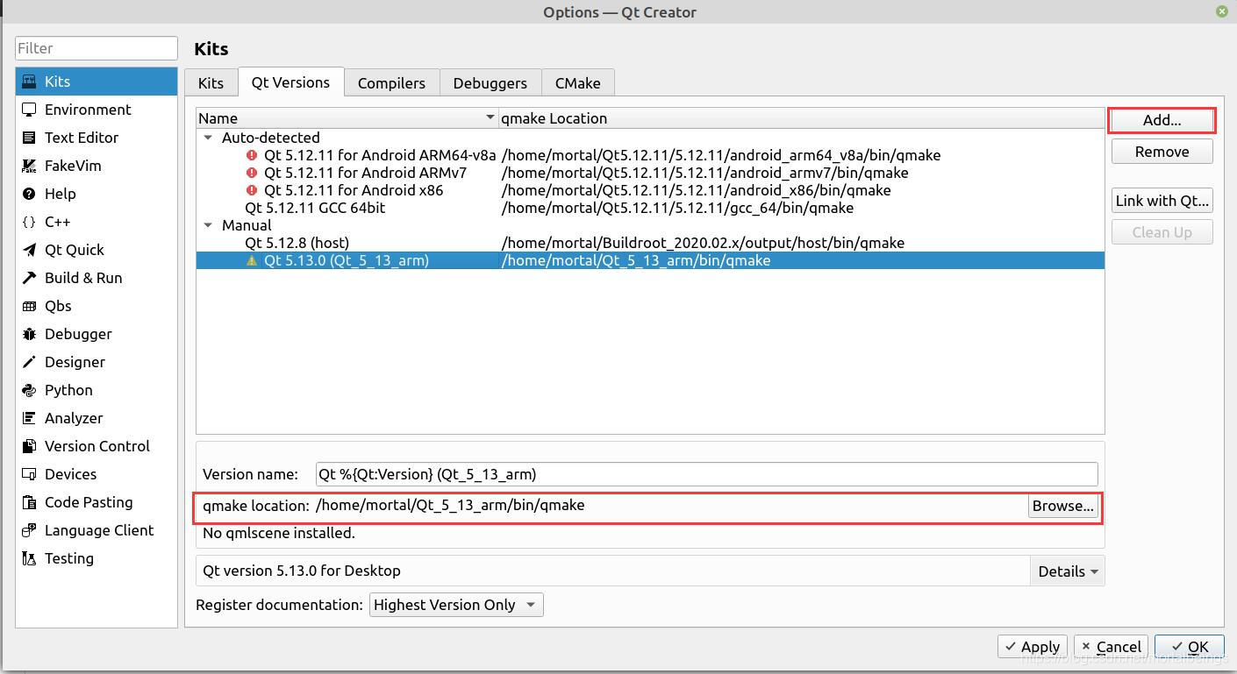
Task: Open the FakeVim settings icon
Action: [29, 166]
